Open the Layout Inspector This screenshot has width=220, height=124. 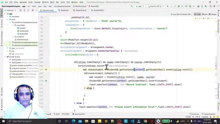click(209, 114)
